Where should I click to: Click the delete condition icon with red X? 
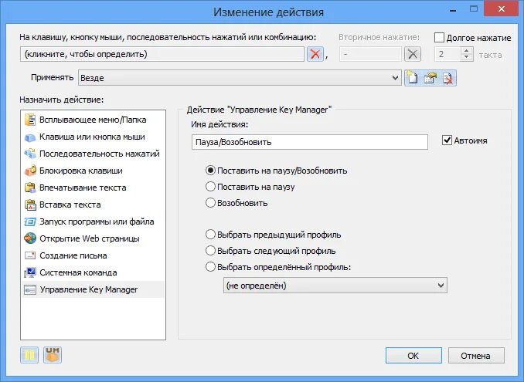(x=447, y=78)
